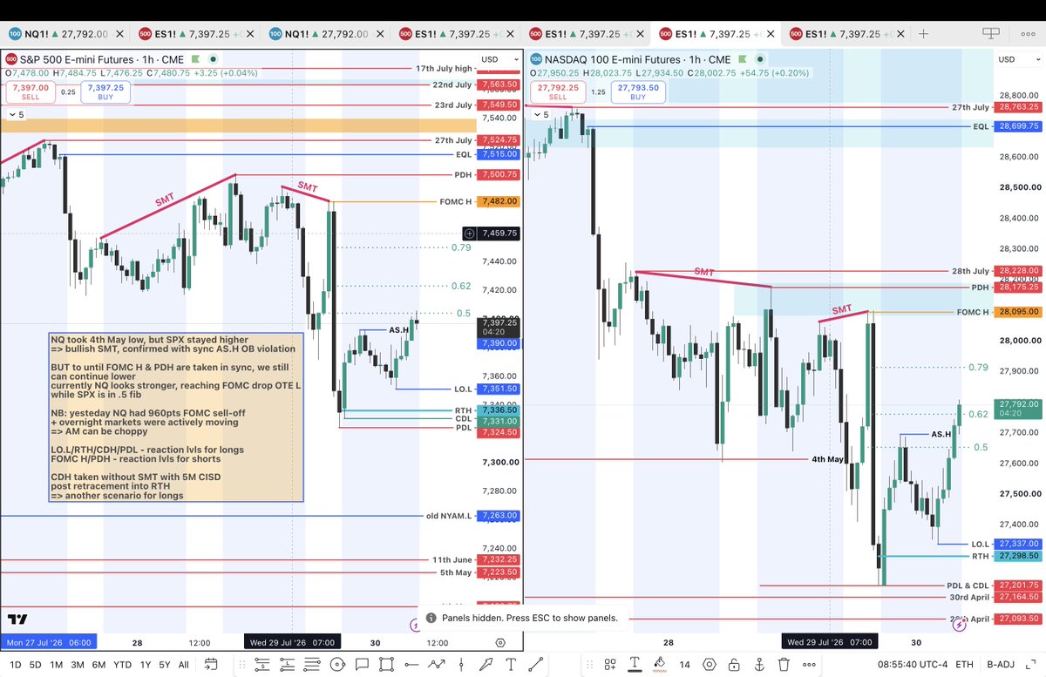Open timezone menu showing 08:55:40 UTC-4
The image size is (1046, 677).
[913, 664]
